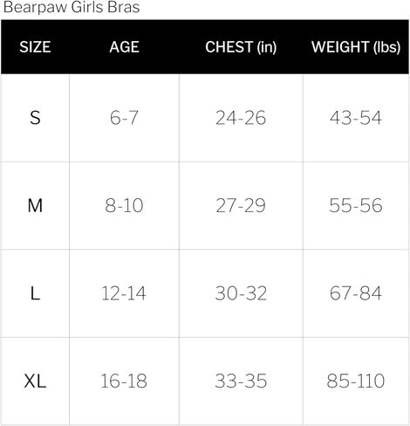Select the L size cell

[x=35, y=293]
